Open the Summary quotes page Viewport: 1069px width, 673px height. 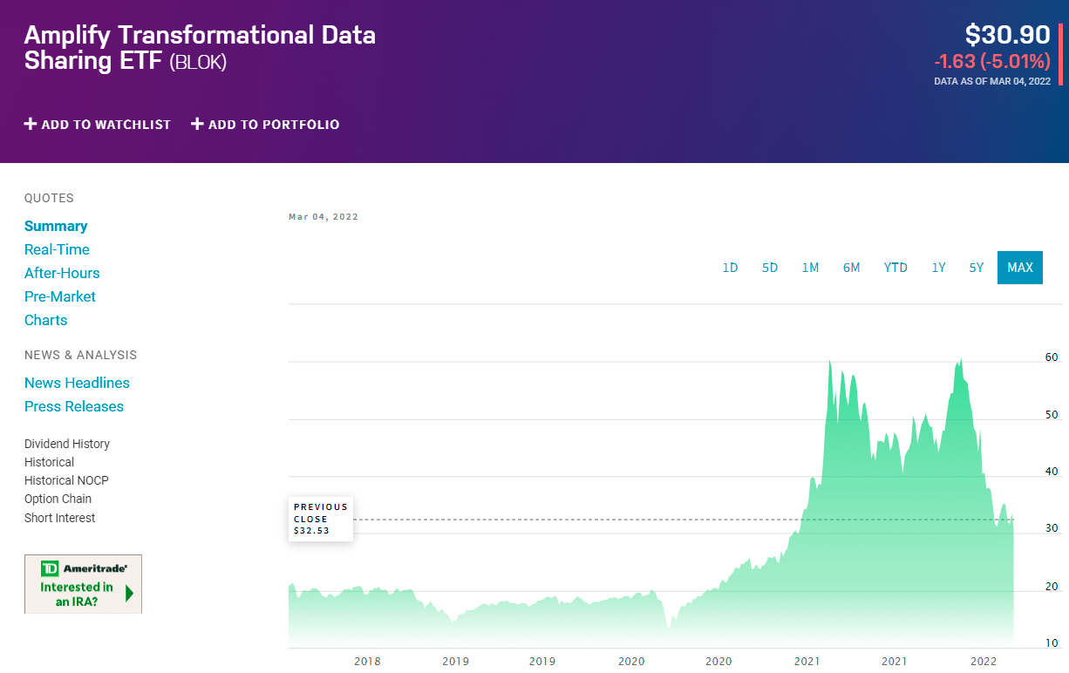click(x=56, y=226)
